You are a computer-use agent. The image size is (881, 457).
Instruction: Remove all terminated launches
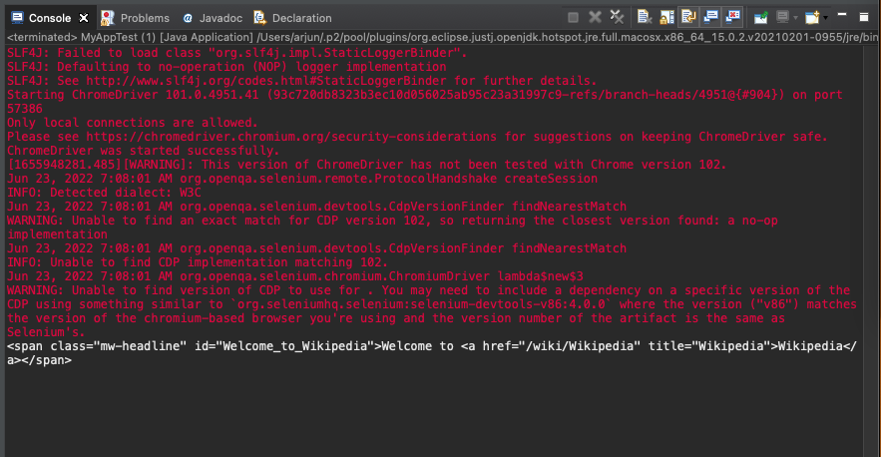(x=619, y=18)
